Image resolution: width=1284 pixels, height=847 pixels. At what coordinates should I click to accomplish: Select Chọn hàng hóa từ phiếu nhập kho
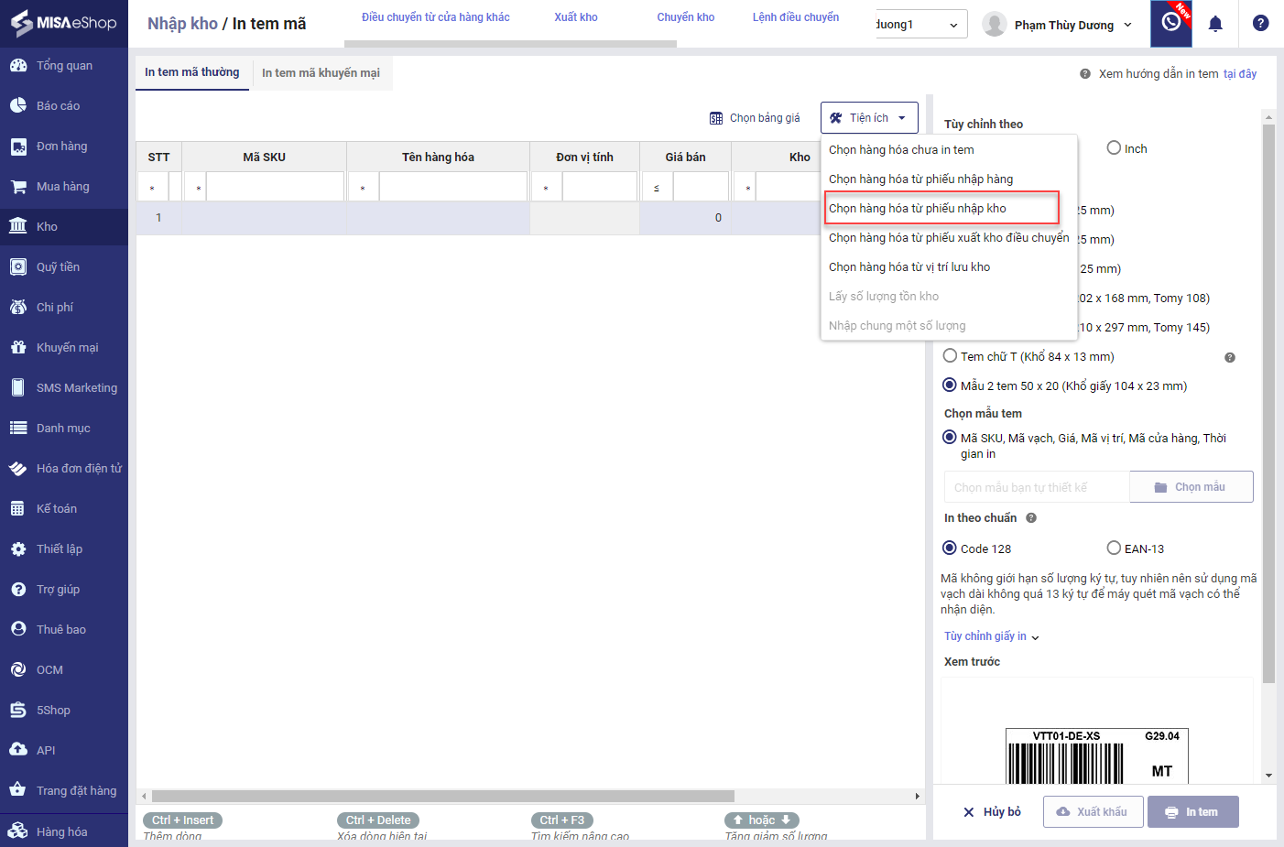pyautogui.click(x=918, y=209)
